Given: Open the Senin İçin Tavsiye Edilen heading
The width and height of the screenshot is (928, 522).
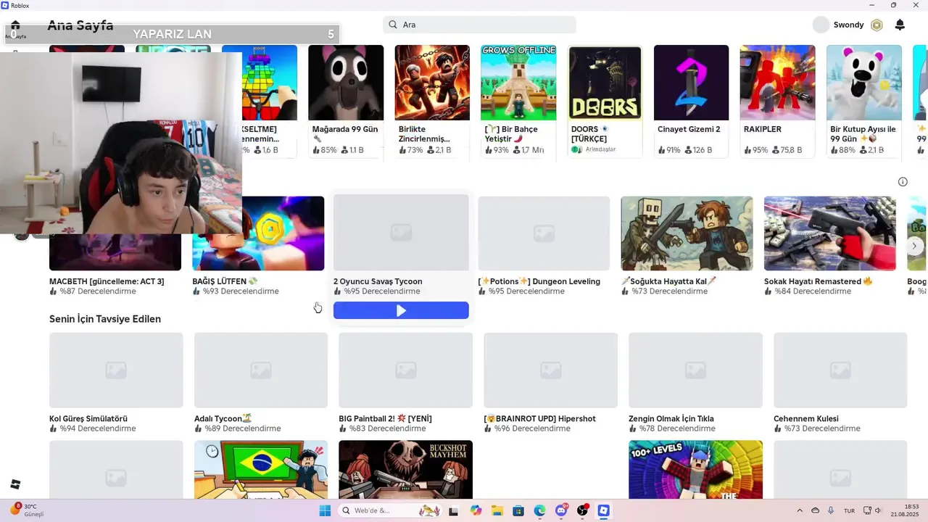Looking at the screenshot, I should (105, 319).
